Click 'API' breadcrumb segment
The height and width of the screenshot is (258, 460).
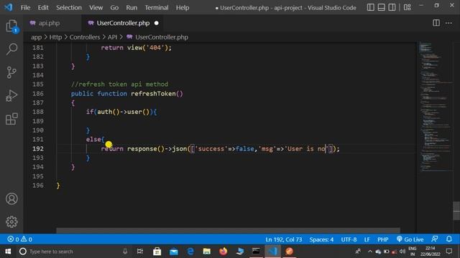pos(112,37)
